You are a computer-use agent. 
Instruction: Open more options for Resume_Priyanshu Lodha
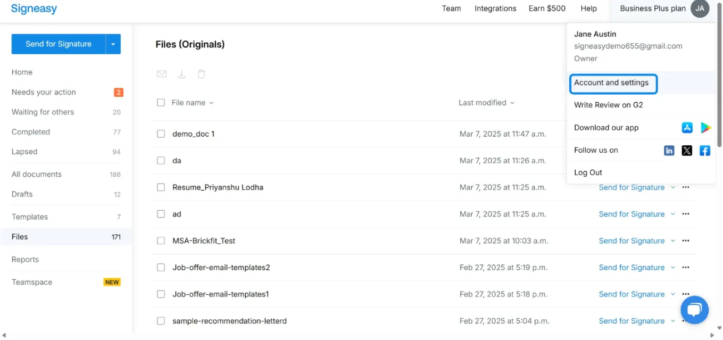click(x=686, y=187)
